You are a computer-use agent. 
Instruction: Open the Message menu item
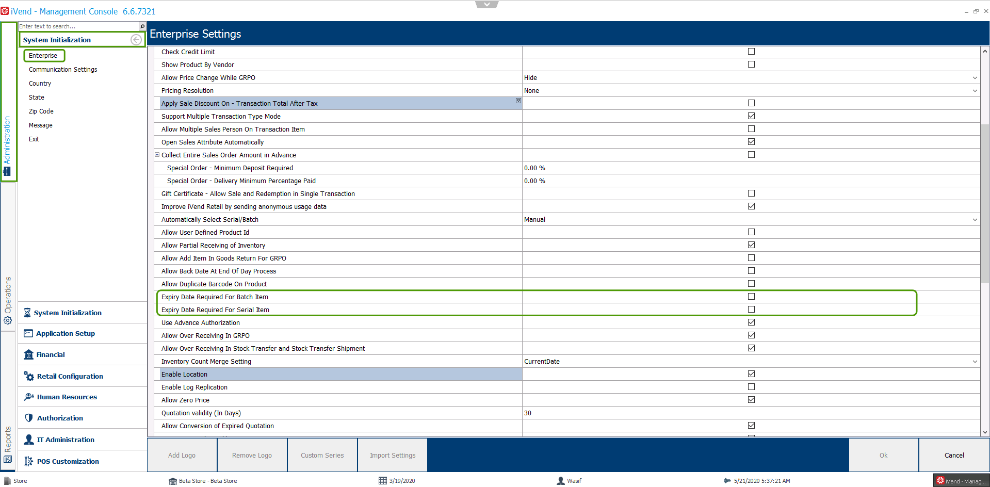click(x=41, y=125)
